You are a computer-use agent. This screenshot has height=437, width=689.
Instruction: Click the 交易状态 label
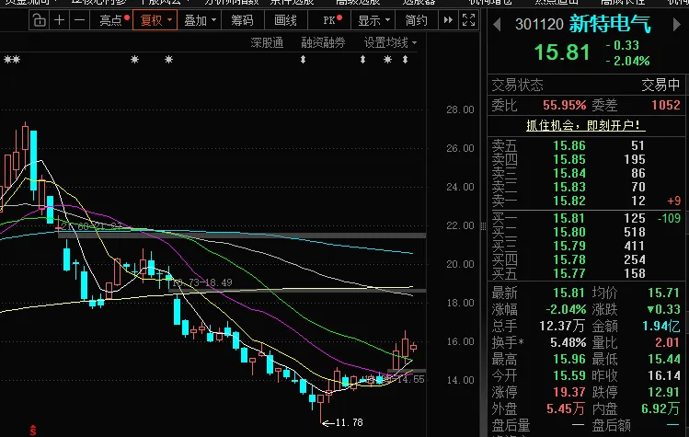(x=517, y=85)
